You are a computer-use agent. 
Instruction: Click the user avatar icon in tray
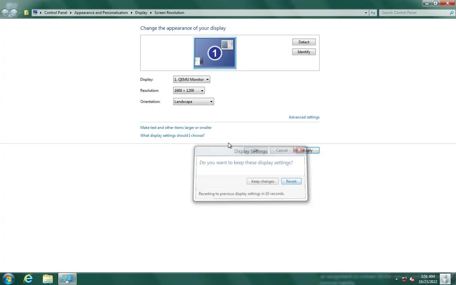[445, 279]
